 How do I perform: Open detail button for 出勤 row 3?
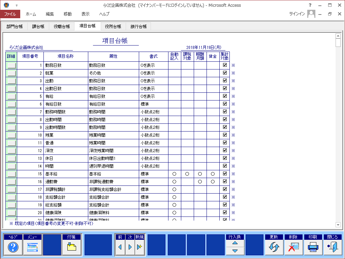coord(12,81)
